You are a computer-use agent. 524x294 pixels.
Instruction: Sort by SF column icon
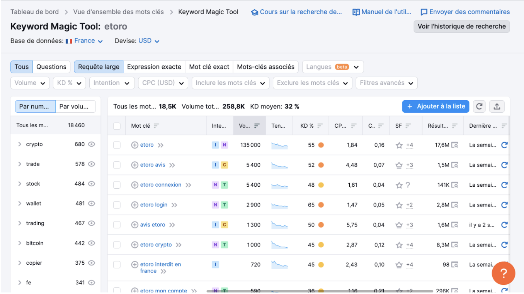pos(408,126)
